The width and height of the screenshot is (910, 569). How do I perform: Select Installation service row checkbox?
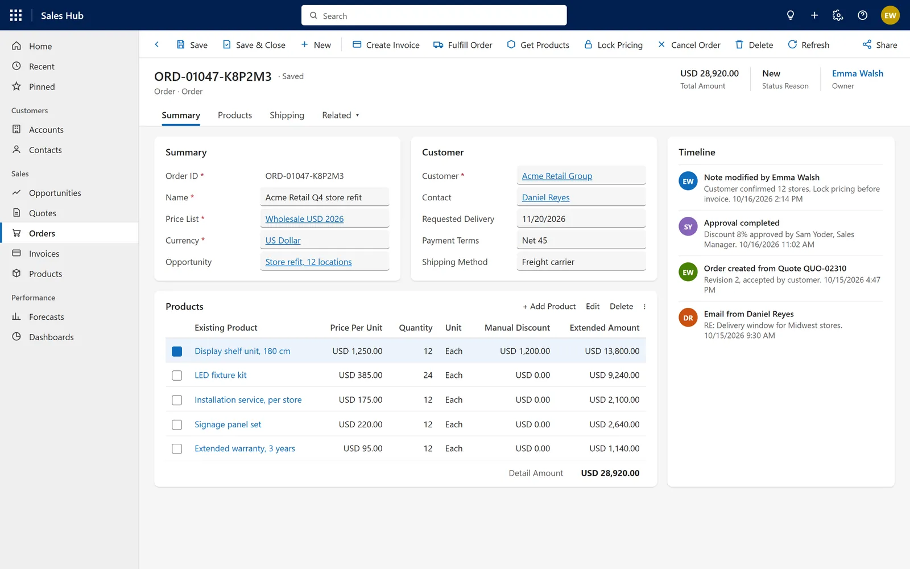click(177, 400)
